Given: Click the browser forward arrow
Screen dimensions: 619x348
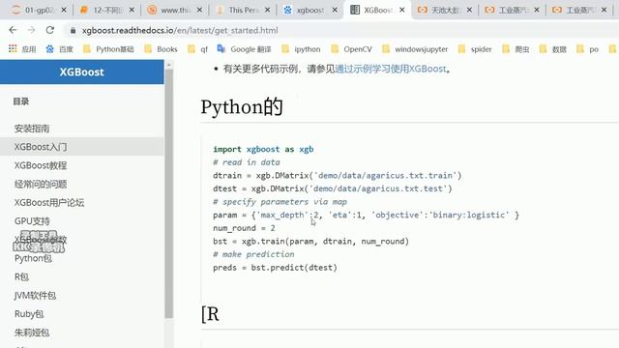Looking at the screenshot, I should pos(31,30).
